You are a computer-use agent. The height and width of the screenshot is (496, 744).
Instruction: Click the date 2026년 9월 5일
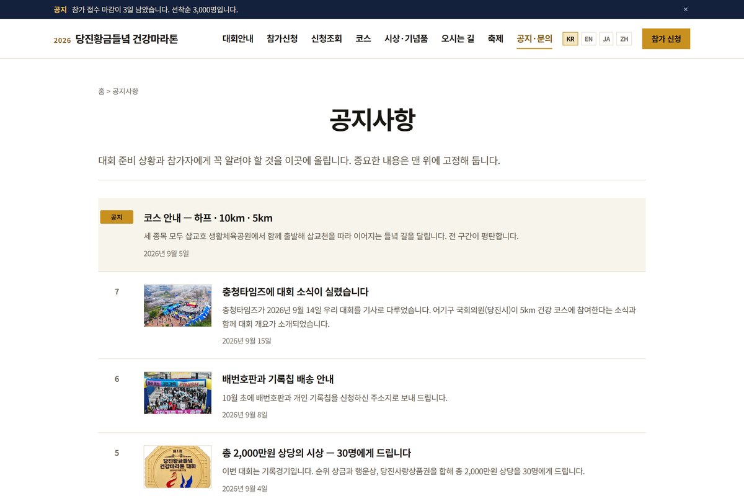pyautogui.click(x=166, y=254)
